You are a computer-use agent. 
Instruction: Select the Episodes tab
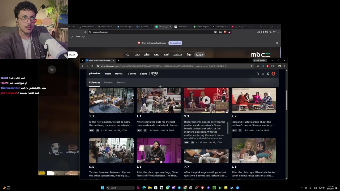[95, 83]
